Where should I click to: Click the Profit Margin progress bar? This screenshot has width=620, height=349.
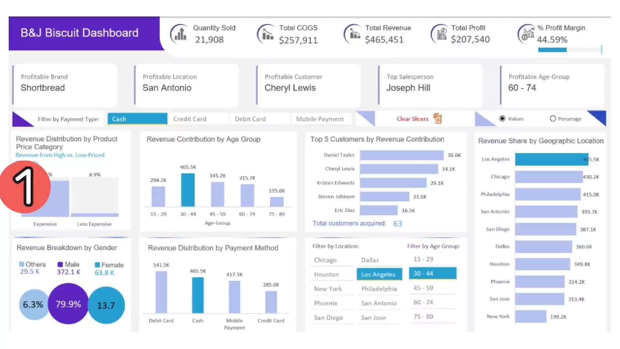[569, 50]
